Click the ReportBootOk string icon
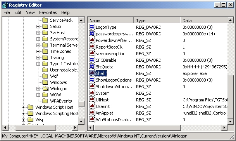236x141 pixels. (x=92, y=47)
